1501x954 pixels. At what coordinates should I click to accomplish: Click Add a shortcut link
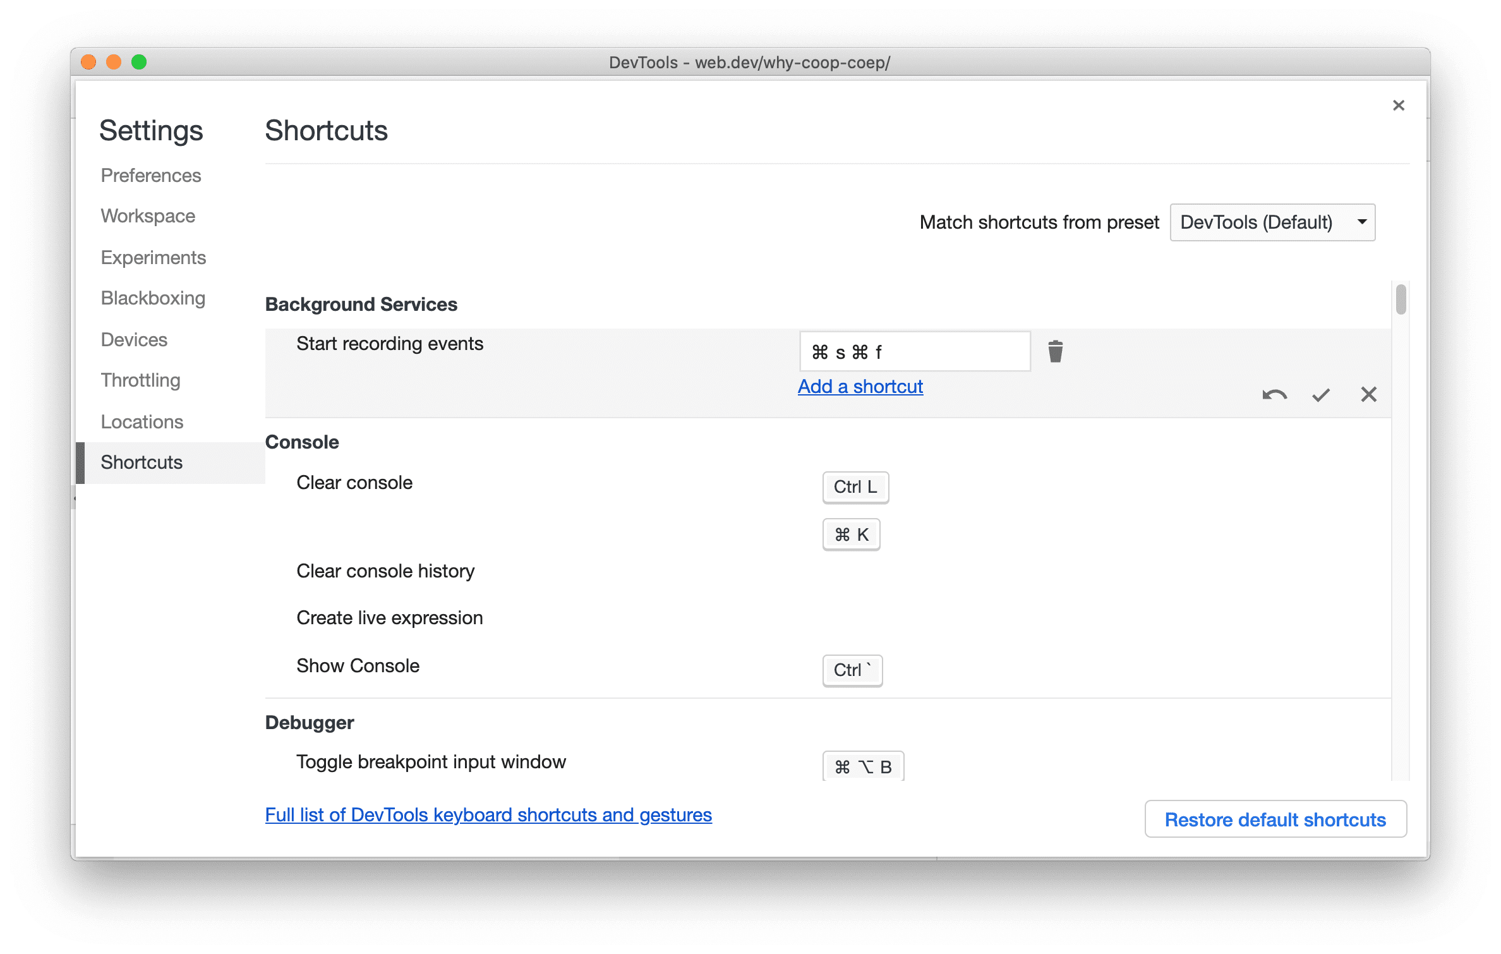[860, 385]
